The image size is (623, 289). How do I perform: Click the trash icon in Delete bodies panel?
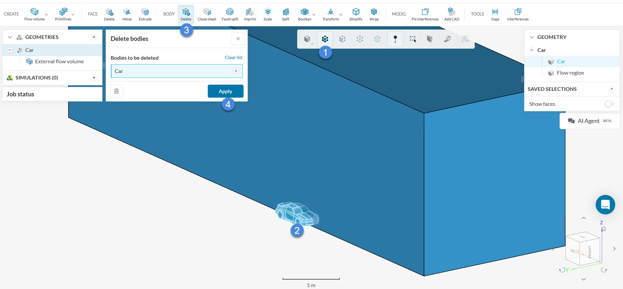coord(116,91)
